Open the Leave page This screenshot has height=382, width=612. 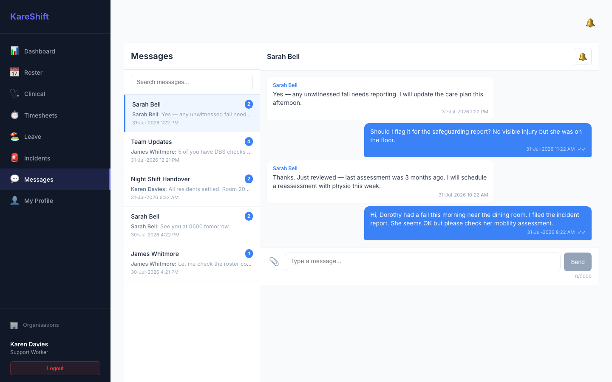55,136
